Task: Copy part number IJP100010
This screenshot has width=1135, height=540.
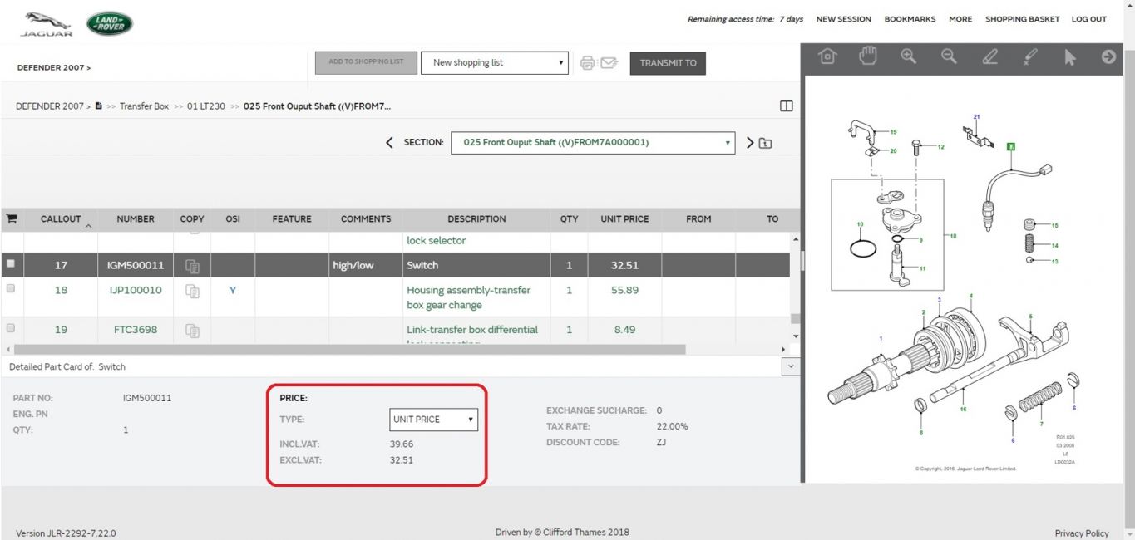Action: tap(192, 291)
